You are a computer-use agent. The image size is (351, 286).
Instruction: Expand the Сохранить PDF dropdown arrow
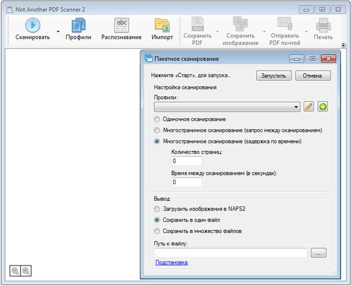pyautogui.click(x=218, y=32)
